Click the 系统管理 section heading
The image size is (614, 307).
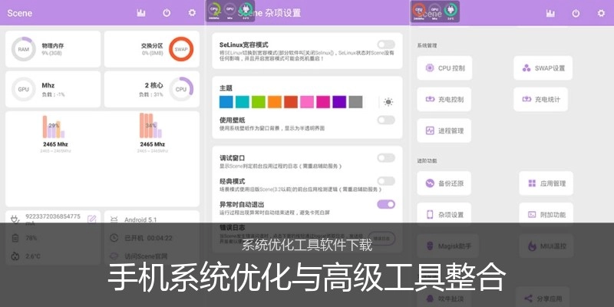[427, 45]
